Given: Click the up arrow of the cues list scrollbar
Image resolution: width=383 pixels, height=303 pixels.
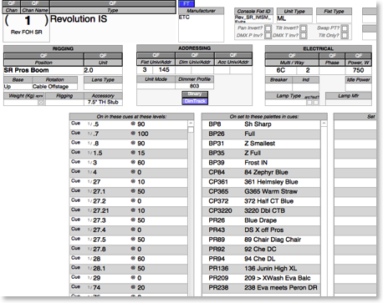Looking at the screenshot, I should pyautogui.click(x=191, y=124).
